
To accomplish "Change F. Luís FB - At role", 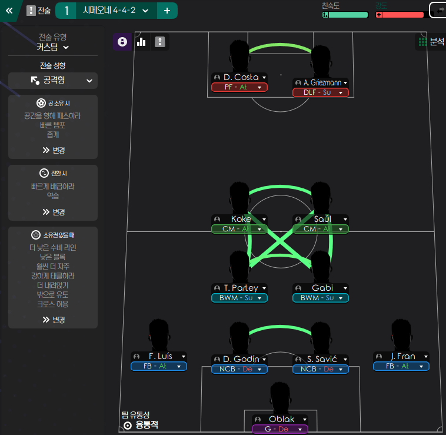I will (x=159, y=366).
